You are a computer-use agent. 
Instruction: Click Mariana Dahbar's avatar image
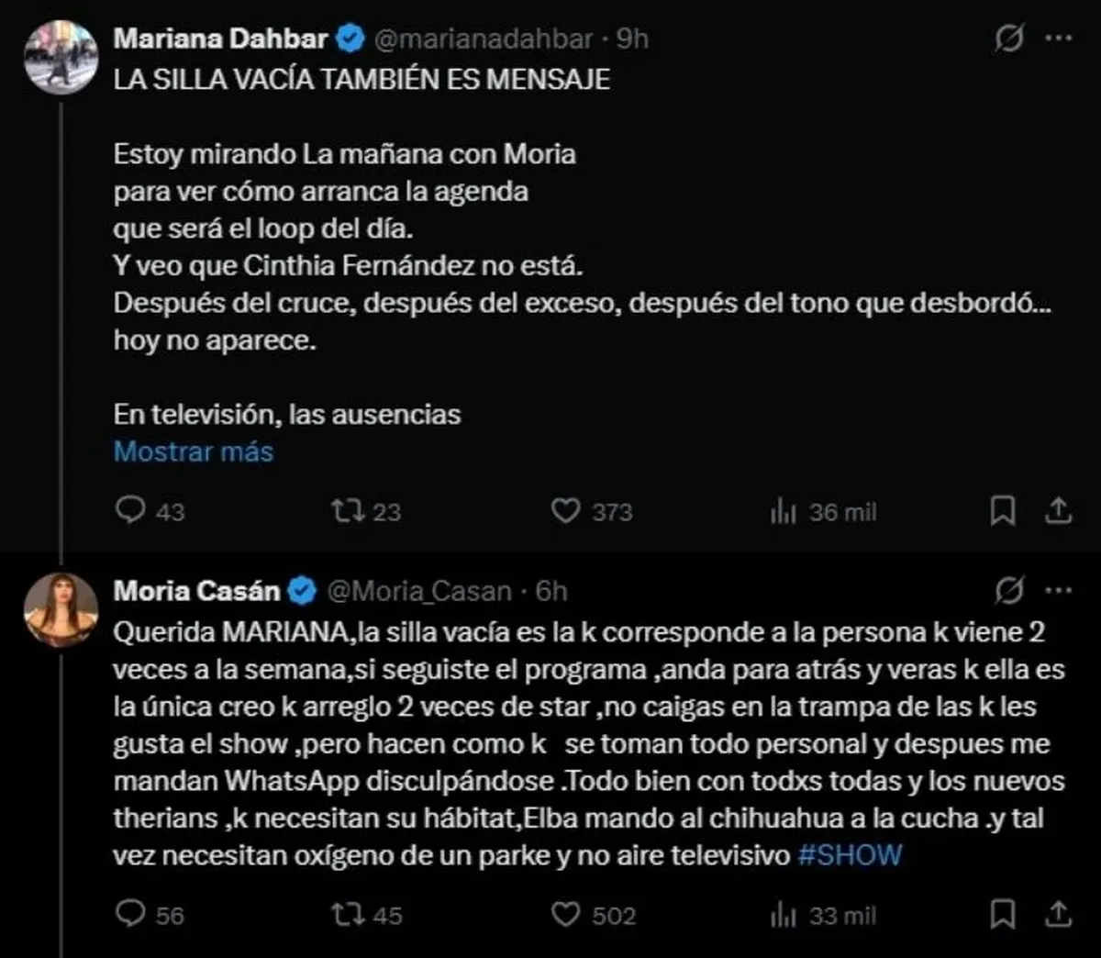(x=61, y=57)
